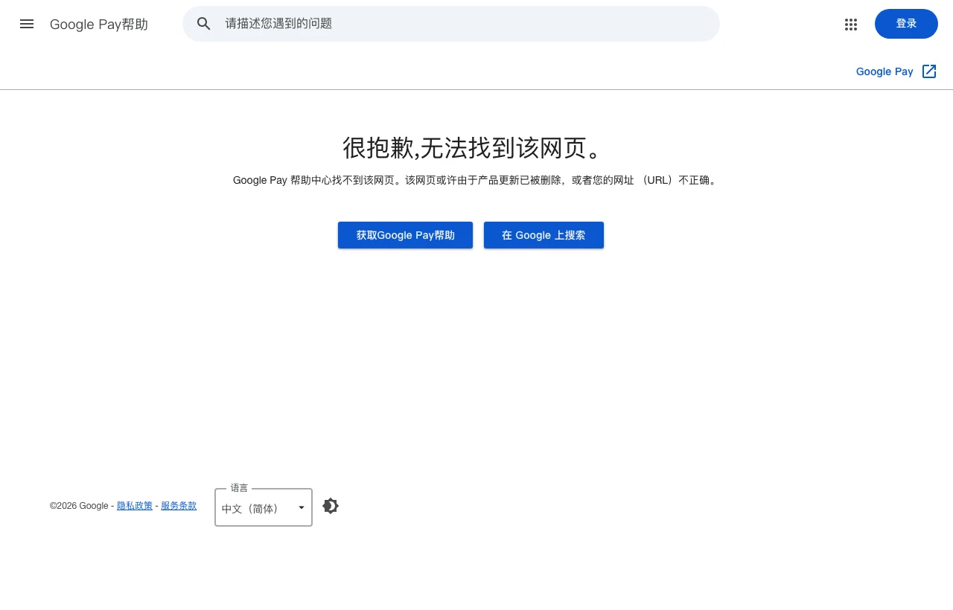Open the hamburger main menu
Viewport: 953px width, 610px height.
pyautogui.click(x=27, y=24)
